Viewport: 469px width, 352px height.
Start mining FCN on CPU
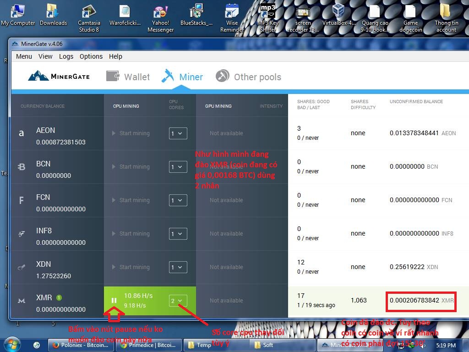tap(131, 200)
